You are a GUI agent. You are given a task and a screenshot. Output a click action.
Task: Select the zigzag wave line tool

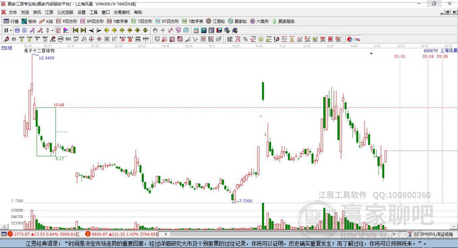195,39
